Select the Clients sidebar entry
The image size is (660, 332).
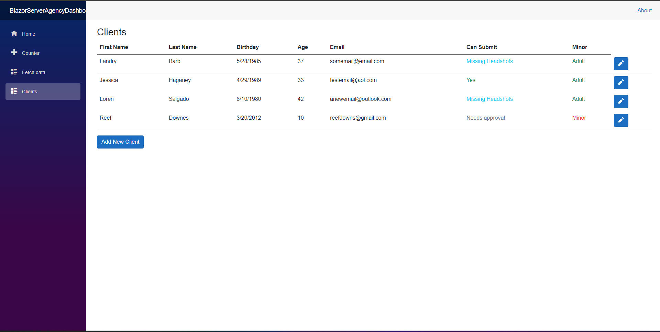point(30,91)
